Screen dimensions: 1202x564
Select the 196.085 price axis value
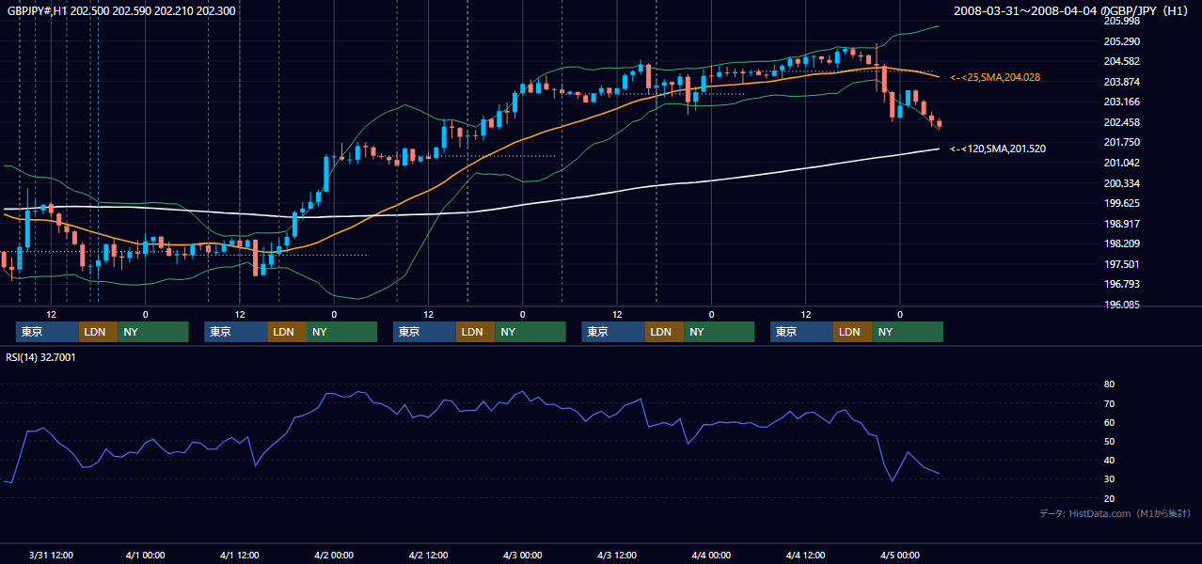(x=1122, y=305)
